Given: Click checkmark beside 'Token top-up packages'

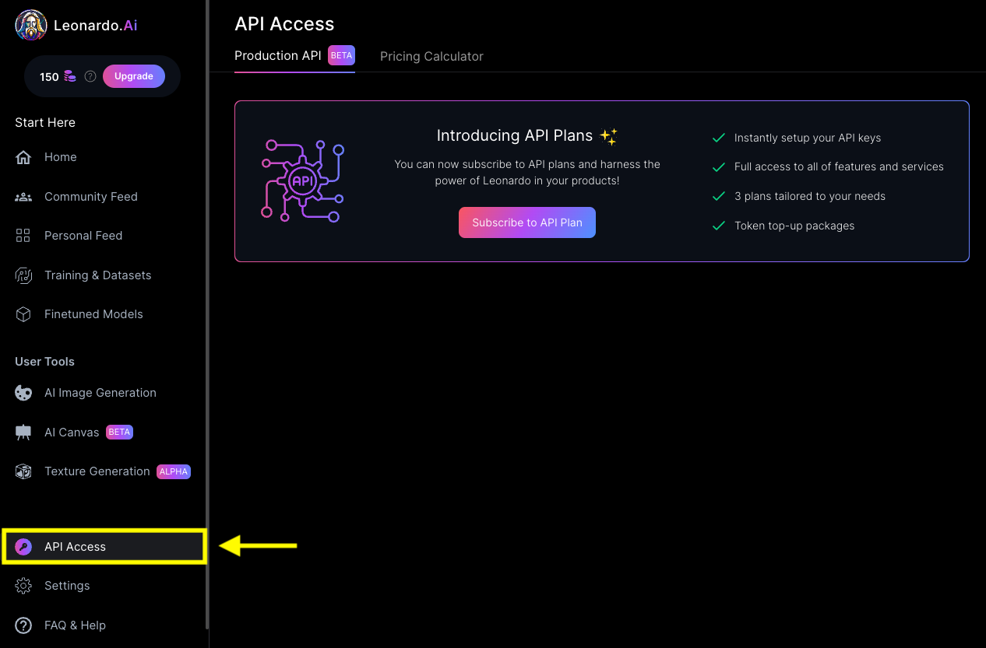Looking at the screenshot, I should 719,226.
